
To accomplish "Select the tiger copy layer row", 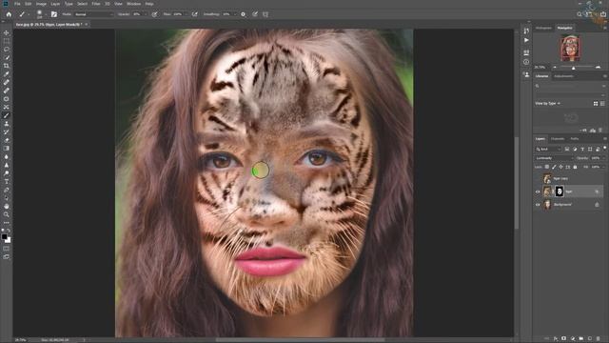I will pos(570,179).
